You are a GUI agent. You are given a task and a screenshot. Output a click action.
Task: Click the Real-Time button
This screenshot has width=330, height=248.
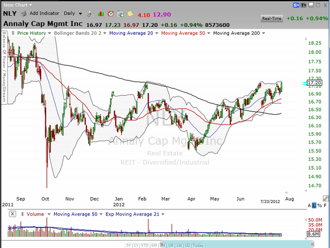point(272,19)
